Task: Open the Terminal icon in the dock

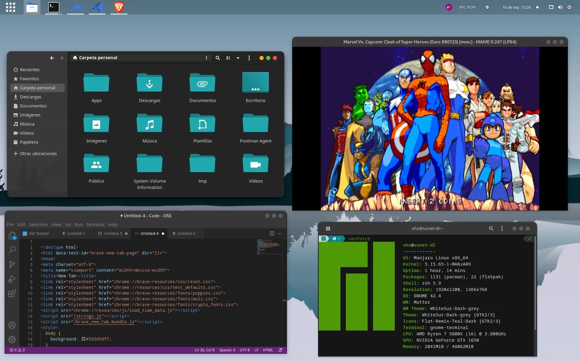Action: pos(54,7)
